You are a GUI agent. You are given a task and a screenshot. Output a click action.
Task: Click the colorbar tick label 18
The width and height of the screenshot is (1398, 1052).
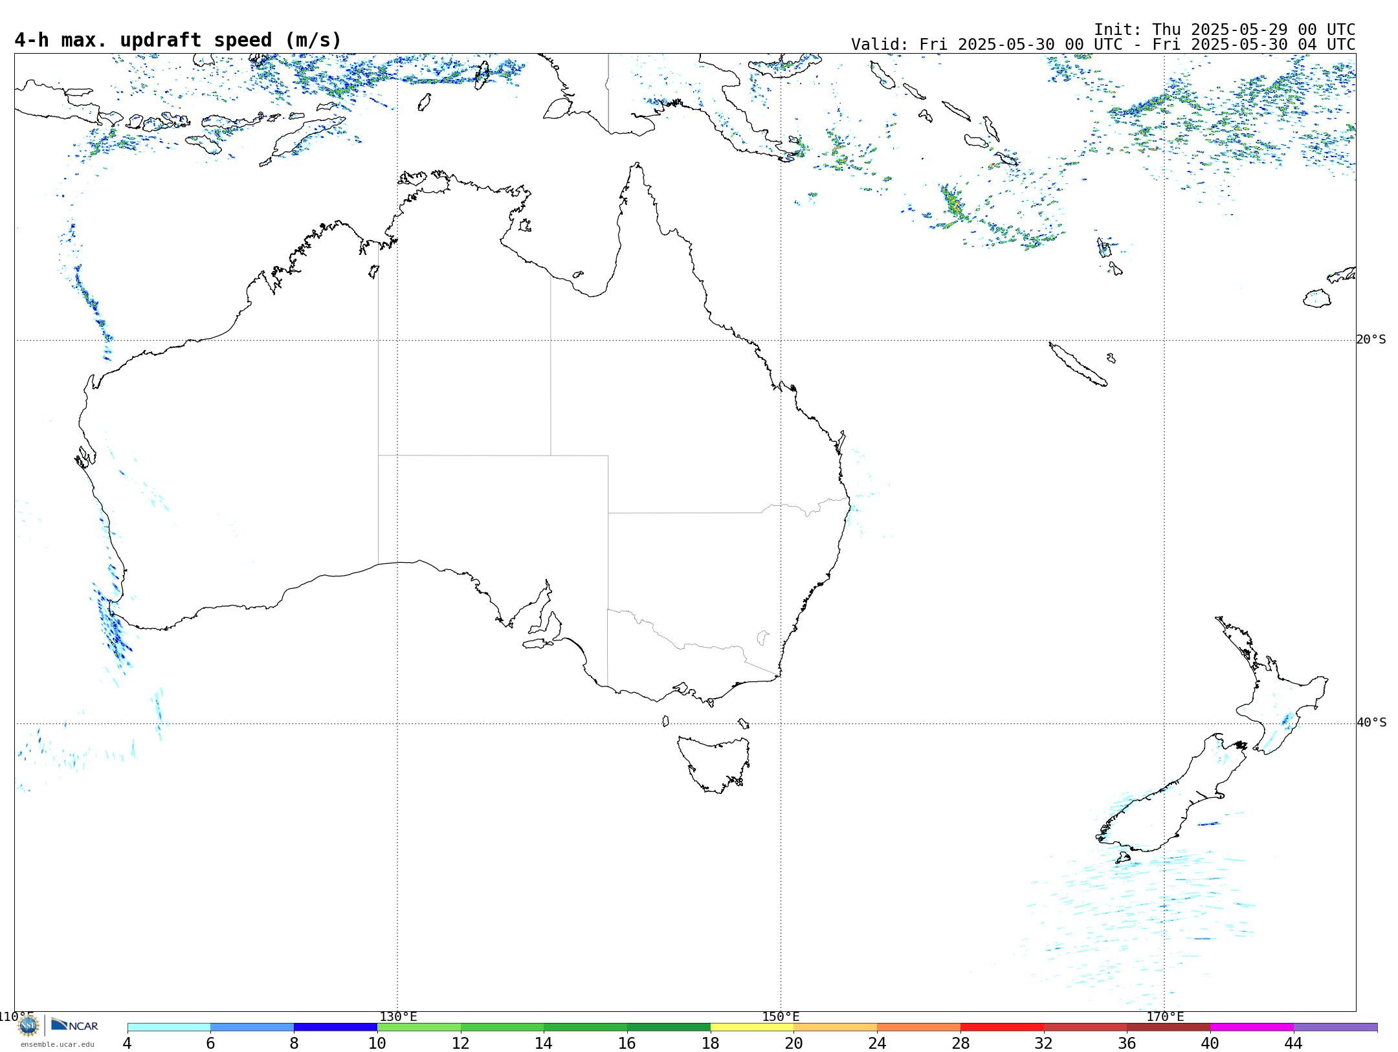(x=711, y=1044)
